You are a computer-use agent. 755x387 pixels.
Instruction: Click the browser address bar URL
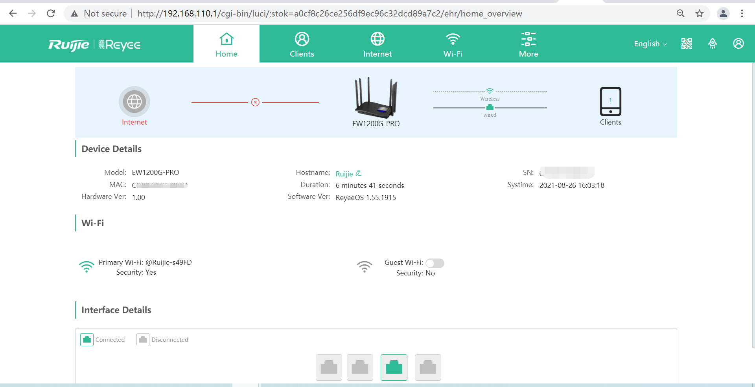pos(330,14)
